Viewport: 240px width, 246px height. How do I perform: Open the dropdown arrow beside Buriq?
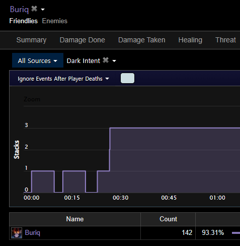tap(43, 10)
